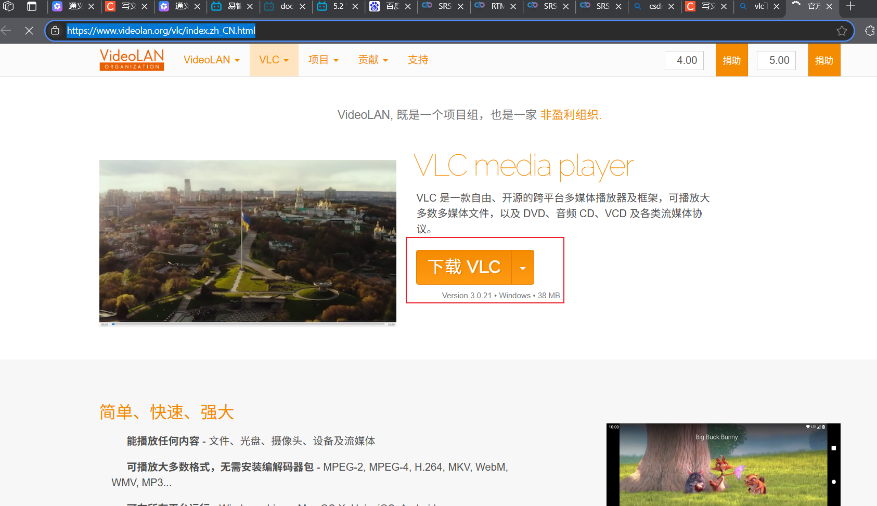Open the download platform dropdown arrow
Image resolution: width=877 pixels, height=506 pixels.
coord(523,268)
